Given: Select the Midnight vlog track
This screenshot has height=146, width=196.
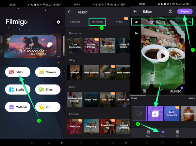Looking at the screenshot, I should click(x=75, y=73).
